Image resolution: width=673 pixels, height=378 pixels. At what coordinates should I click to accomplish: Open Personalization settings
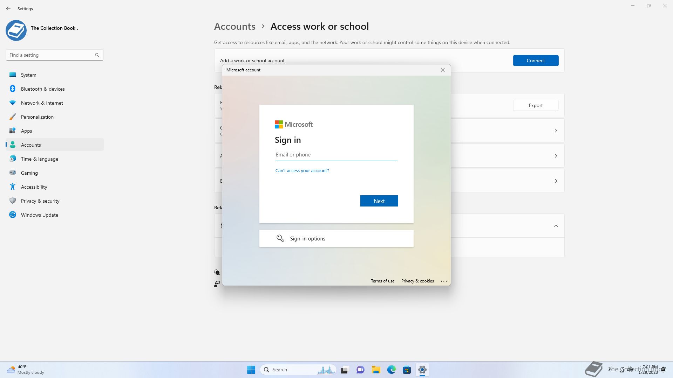pyautogui.click(x=55, y=117)
